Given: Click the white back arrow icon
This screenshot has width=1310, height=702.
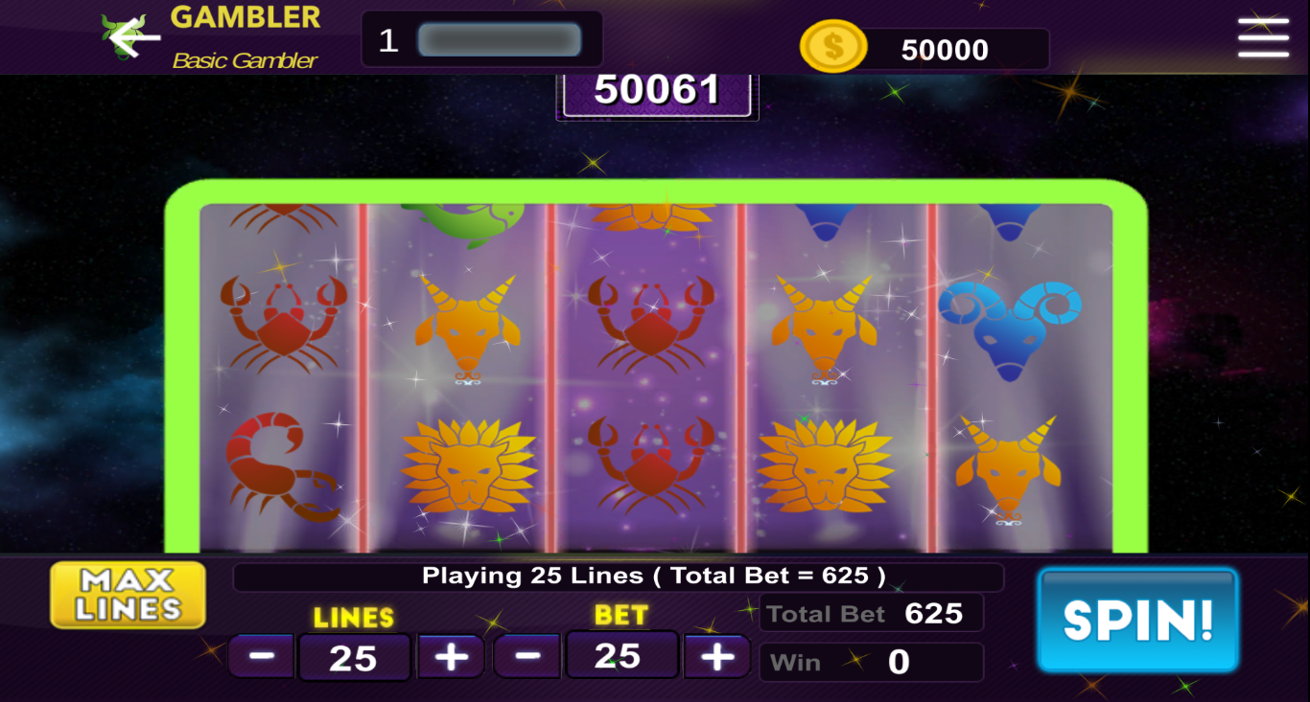Looking at the screenshot, I should [134, 37].
